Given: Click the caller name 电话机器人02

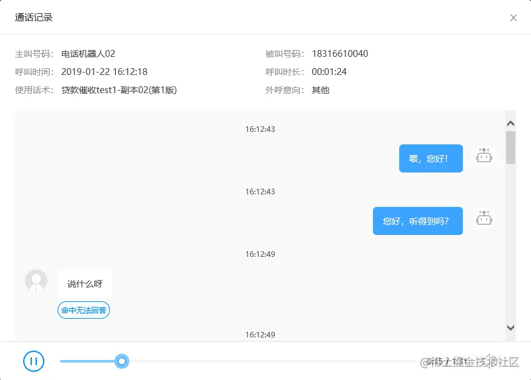Looking at the screenshot, I should pos(88,54).
